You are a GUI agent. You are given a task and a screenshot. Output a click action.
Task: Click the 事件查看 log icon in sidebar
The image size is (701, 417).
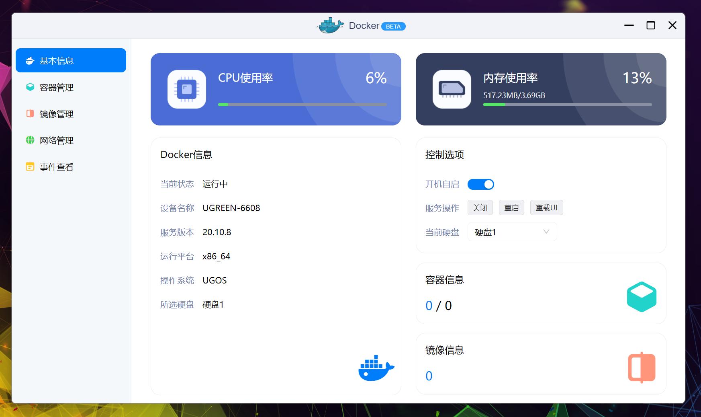click(x=30, y=166)
